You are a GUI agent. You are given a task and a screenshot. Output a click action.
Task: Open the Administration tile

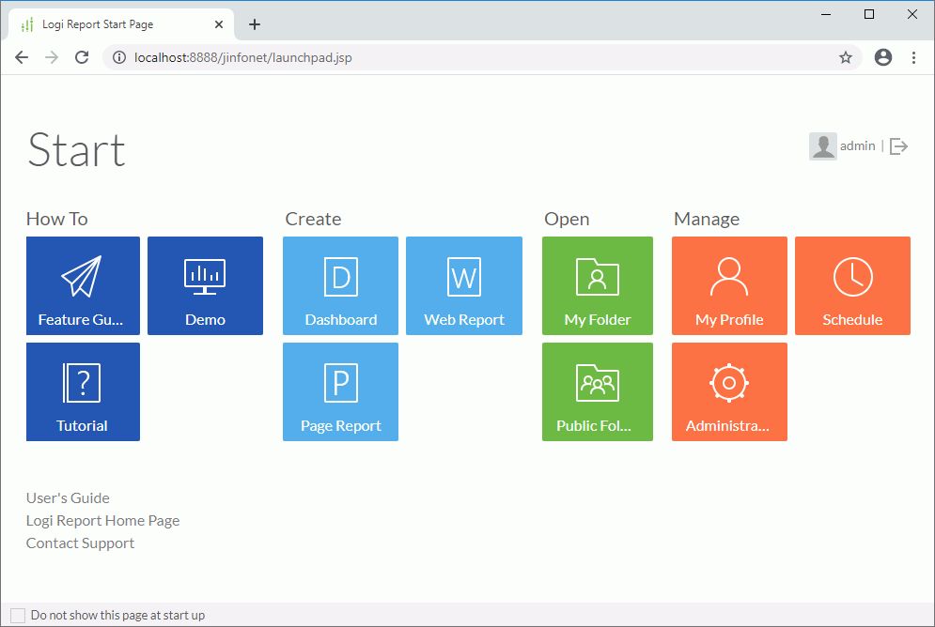click(x=729, y=391)
